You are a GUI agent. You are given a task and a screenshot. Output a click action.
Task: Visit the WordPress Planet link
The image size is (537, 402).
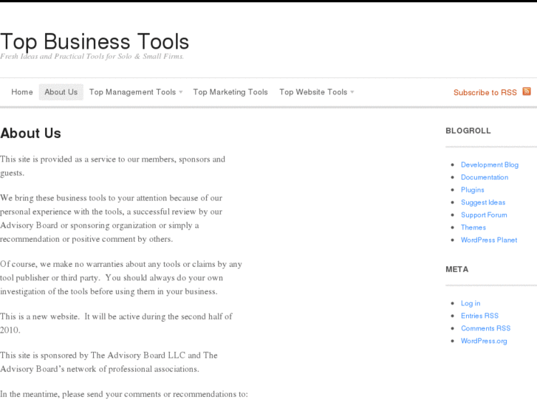point(489,240)
